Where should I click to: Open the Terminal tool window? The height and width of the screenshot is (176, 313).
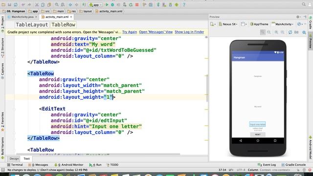click(x=15, y=165)
